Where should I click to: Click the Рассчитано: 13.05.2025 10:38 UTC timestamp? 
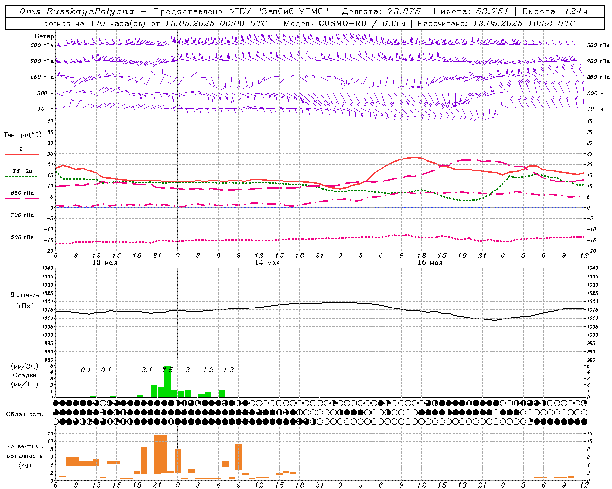click(496, 23)
